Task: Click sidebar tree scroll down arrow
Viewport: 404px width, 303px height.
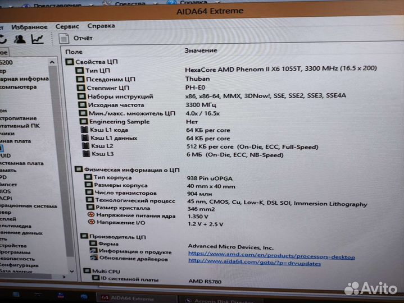Action: pyautogui.click(x=72, y=271)
